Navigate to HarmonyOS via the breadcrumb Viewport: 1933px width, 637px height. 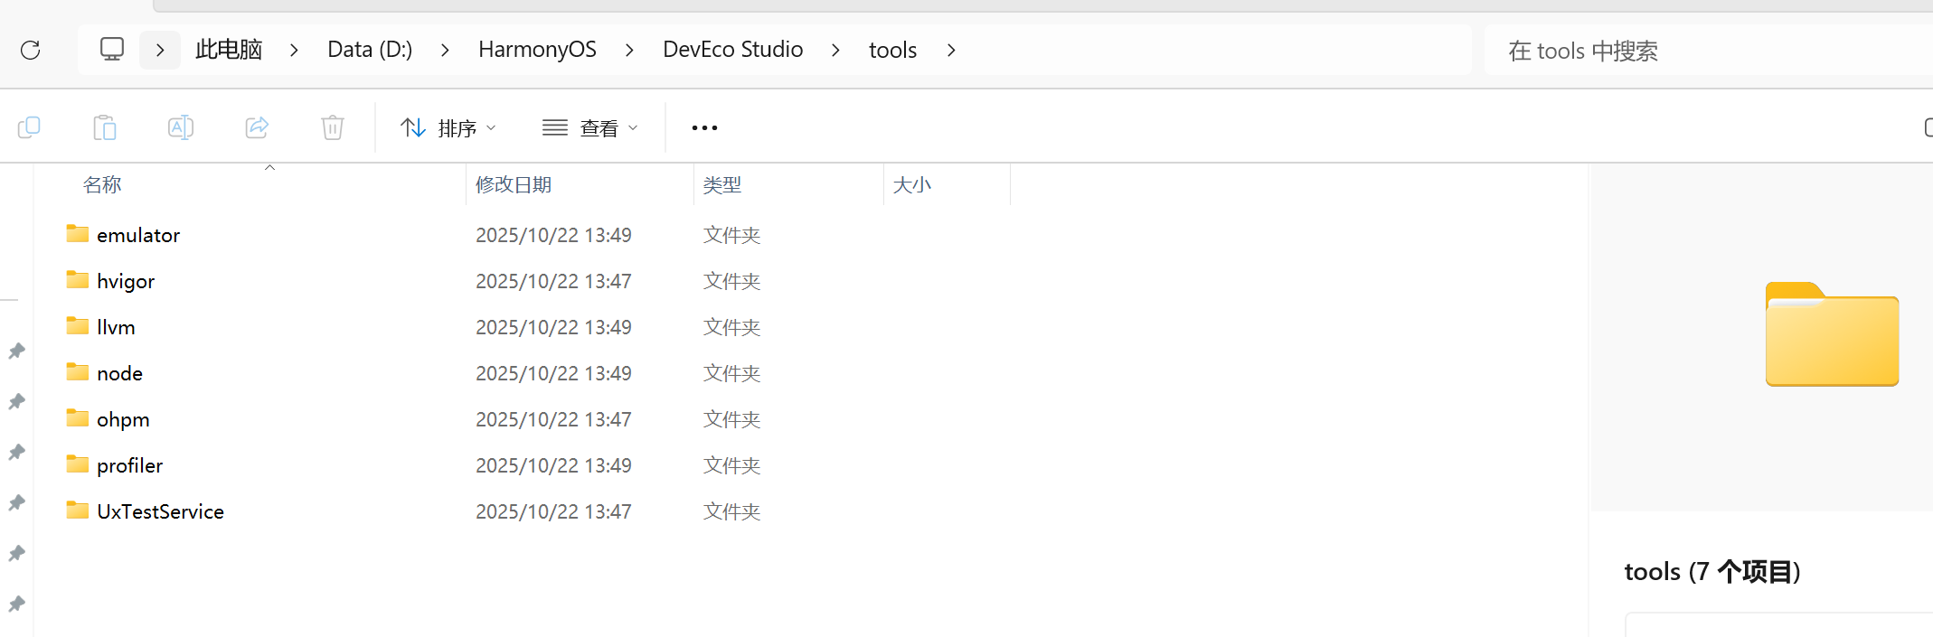tap(537, 49)
